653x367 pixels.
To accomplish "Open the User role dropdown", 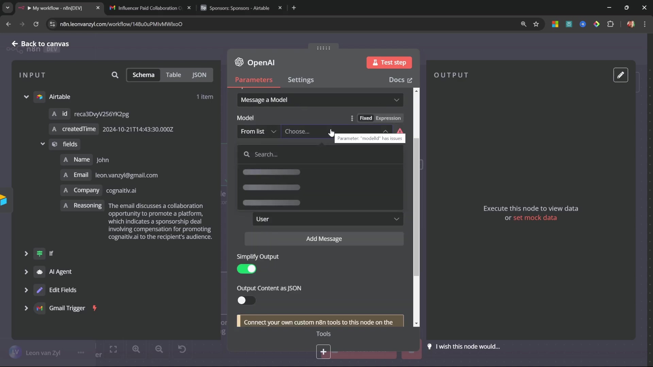I will point(328,219).
